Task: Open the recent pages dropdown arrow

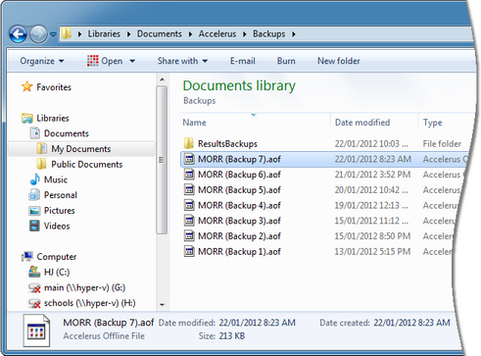Action: click(53, 34)
